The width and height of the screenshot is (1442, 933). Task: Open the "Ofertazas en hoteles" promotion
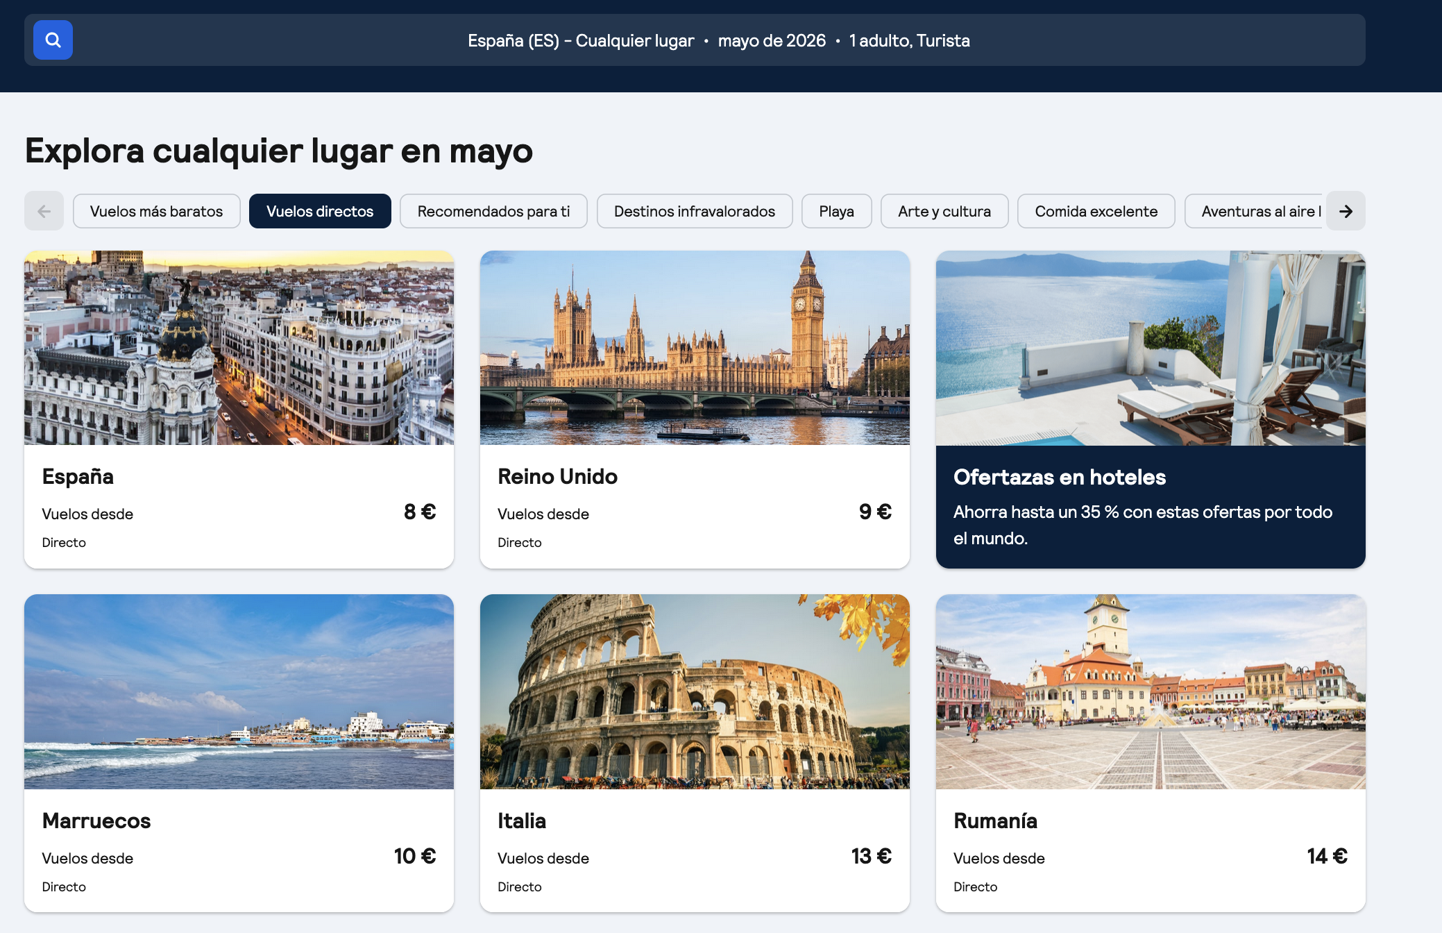click(1150, 507)
